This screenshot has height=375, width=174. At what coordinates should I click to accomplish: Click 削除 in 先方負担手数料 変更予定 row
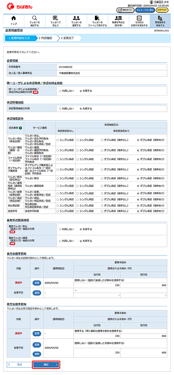[37, 354]
